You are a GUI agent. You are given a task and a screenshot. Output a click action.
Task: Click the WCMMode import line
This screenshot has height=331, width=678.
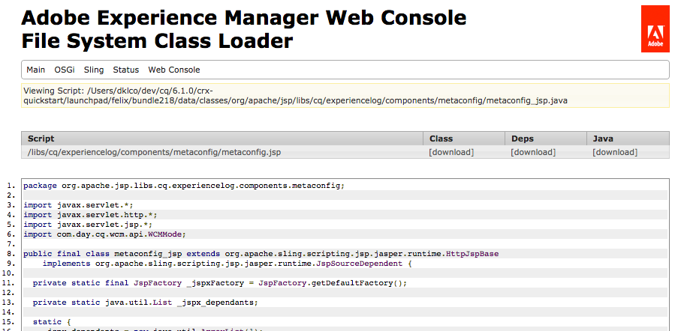pyautogui.click(x=104, y=234)
